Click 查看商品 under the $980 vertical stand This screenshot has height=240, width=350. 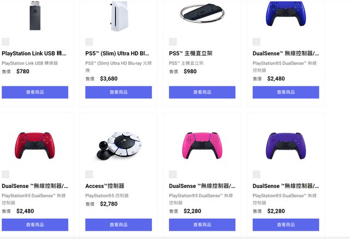202,92
